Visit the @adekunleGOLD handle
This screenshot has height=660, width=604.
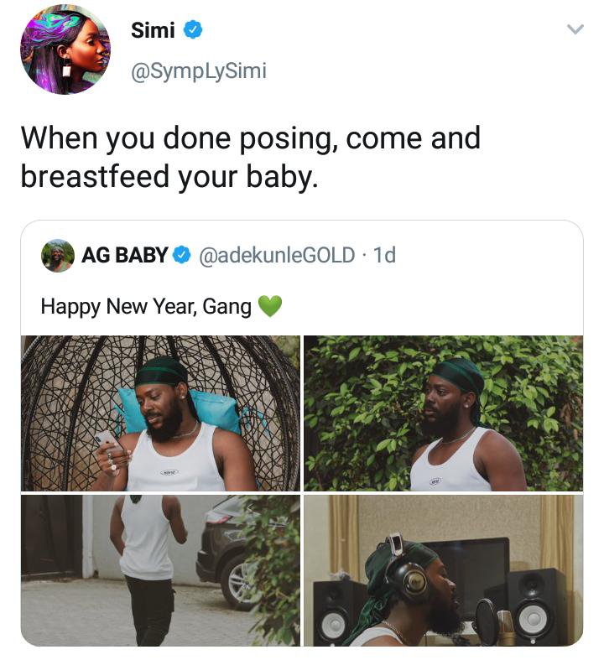click(277, 255)
